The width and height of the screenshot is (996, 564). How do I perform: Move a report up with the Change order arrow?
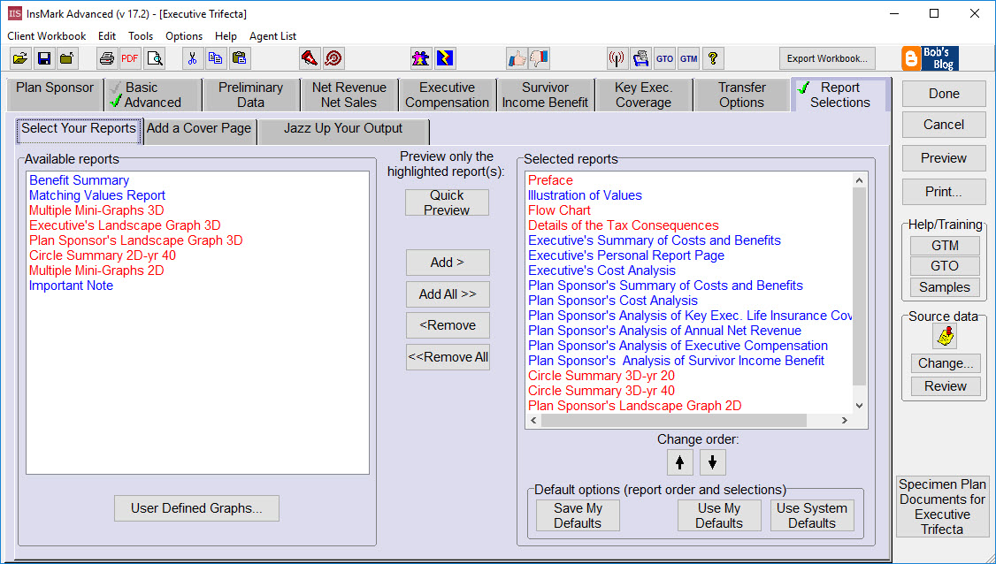679,461
